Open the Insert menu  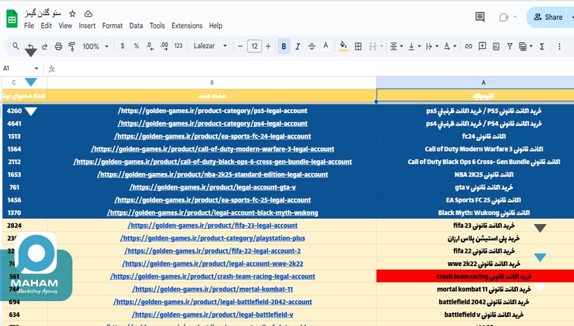(87, 25)
